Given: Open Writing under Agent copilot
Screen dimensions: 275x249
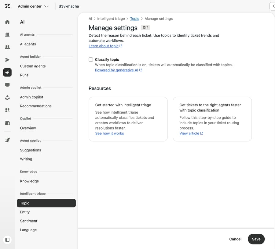Looking at the screenshot, I should pos(26,159).
